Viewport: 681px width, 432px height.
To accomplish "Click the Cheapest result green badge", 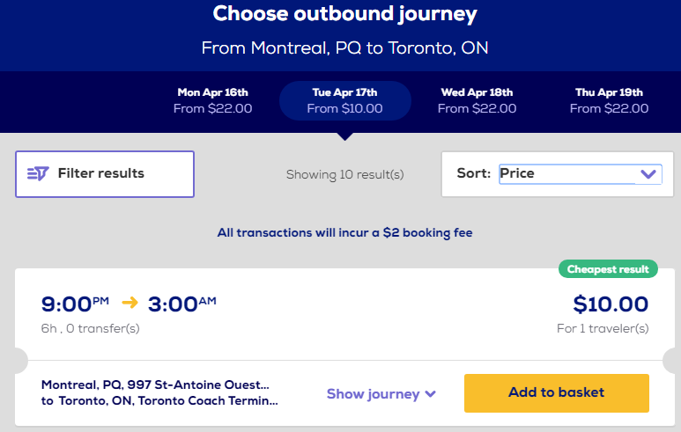I will click(608, 269).
